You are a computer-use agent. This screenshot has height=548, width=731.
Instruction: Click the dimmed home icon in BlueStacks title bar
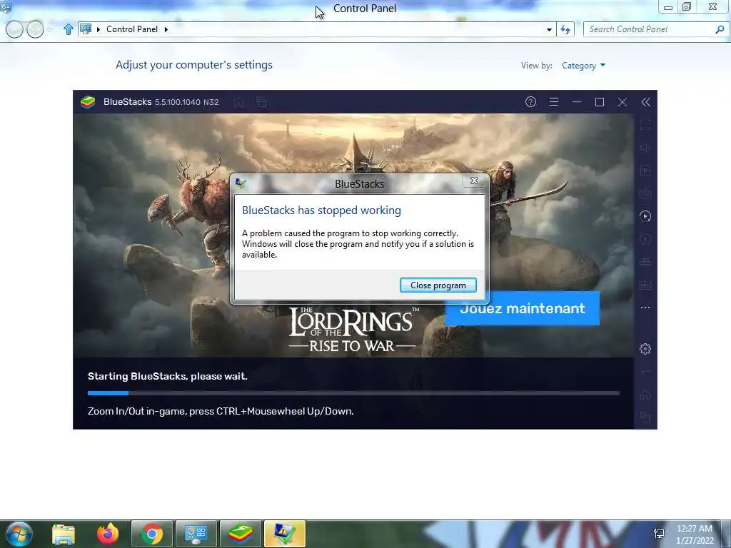(x=238, y=102)
